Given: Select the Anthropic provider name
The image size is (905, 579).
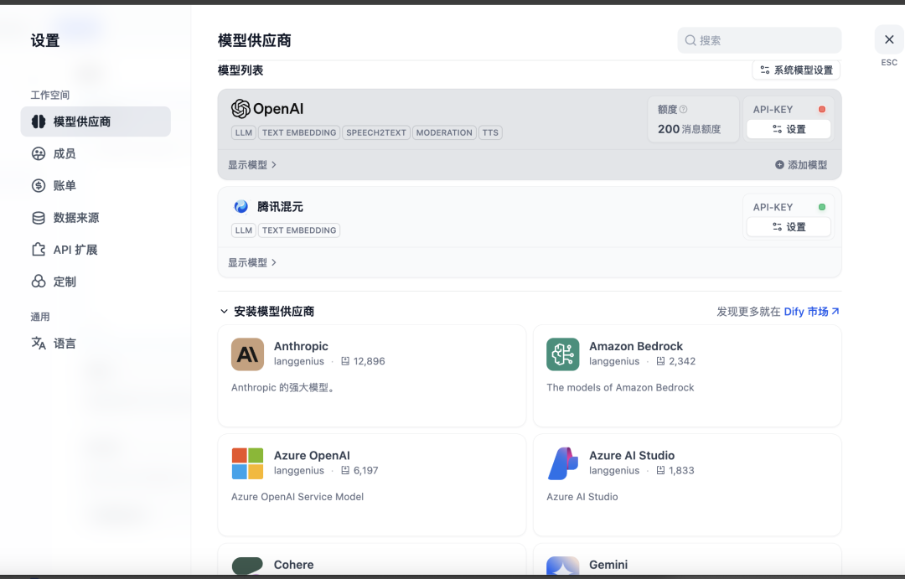Looking at the screenshot, I should point(301,346).
